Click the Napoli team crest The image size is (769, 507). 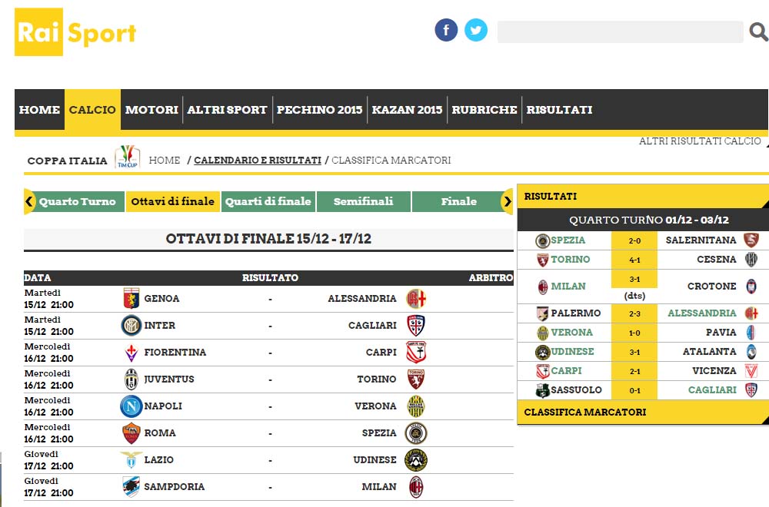[x=131, y=406]
